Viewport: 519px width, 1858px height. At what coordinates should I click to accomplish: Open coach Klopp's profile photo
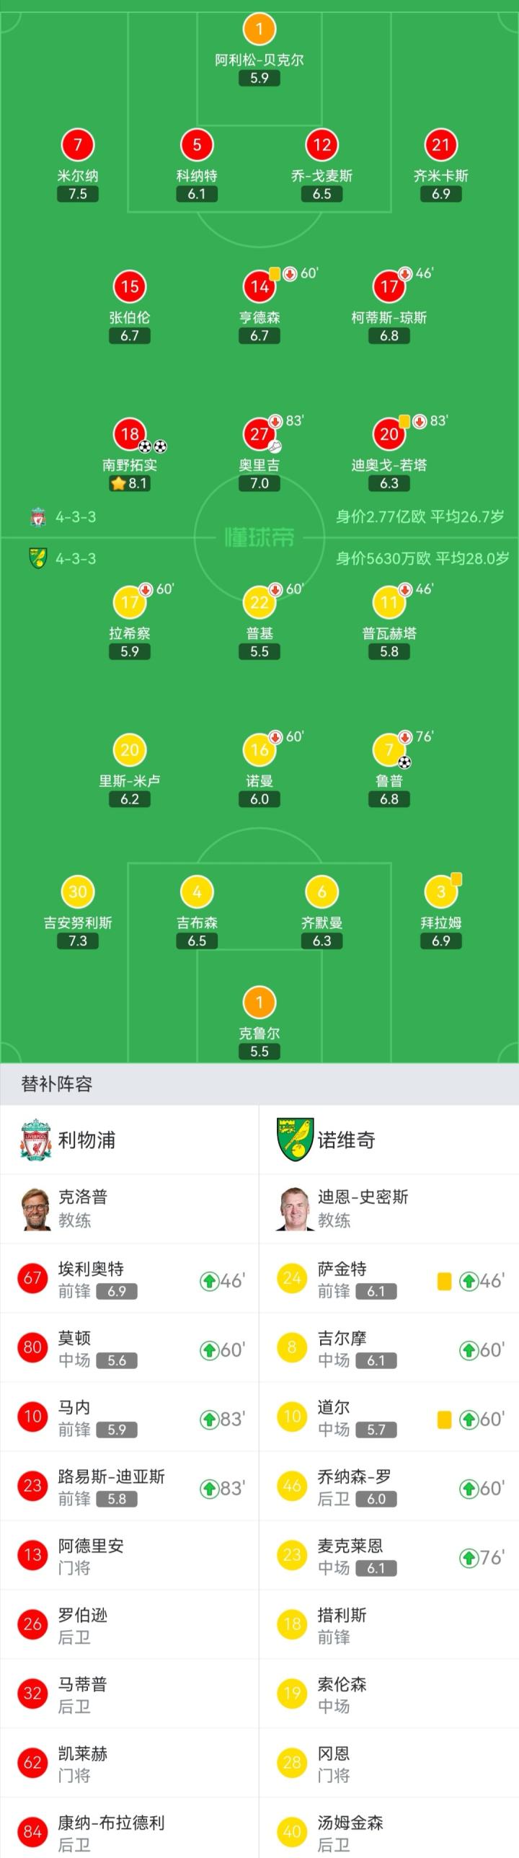(x=35, y=1208)
